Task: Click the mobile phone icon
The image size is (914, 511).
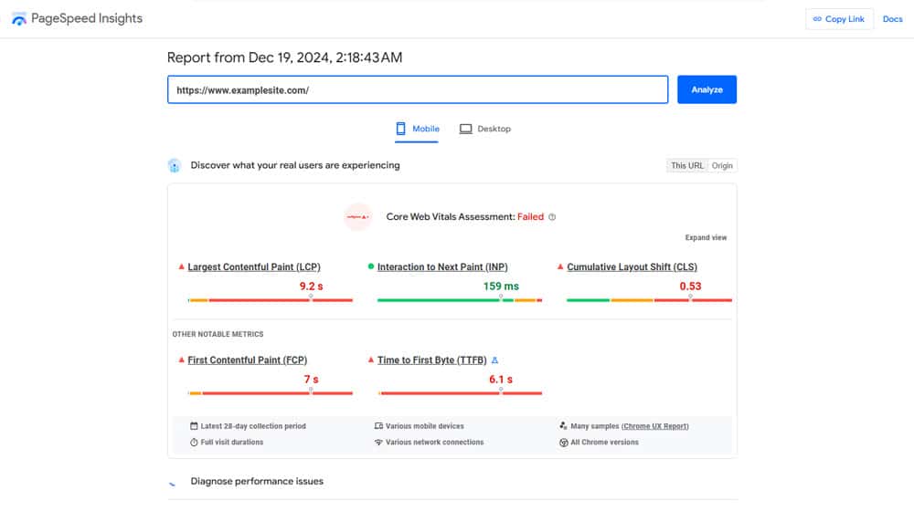Action: pyautogui.click(x=400, y=129)
